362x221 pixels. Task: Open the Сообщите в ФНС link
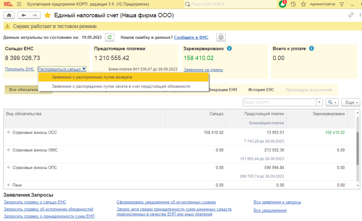[x=191, y=37]
